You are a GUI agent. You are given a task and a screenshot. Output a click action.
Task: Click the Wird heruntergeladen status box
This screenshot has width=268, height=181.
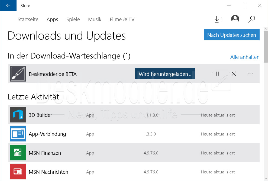tap(165, 74)
